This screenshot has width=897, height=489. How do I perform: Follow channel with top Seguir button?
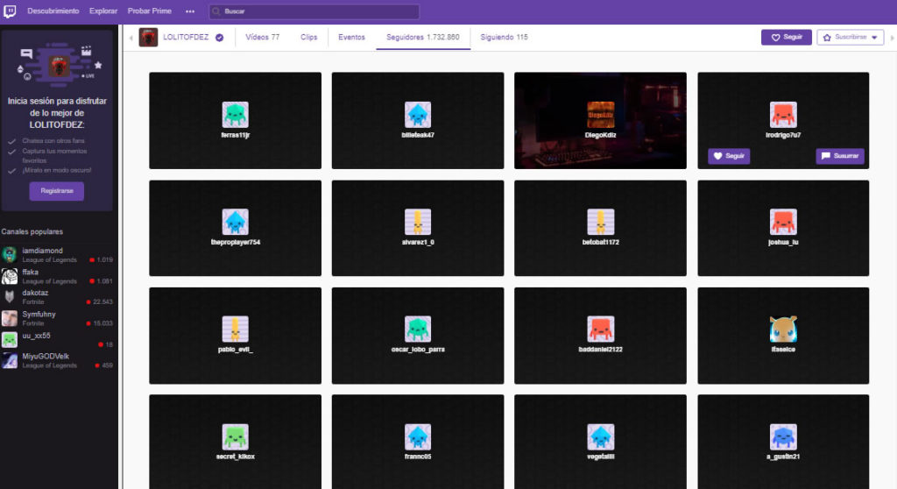(x=786, y=38)
